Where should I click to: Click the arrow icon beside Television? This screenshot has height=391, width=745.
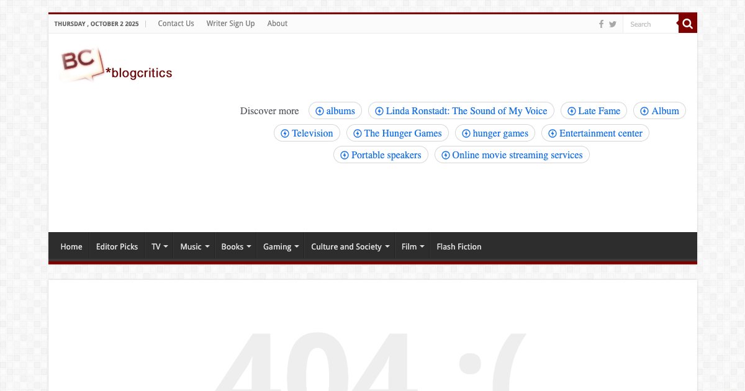(285, 133)
